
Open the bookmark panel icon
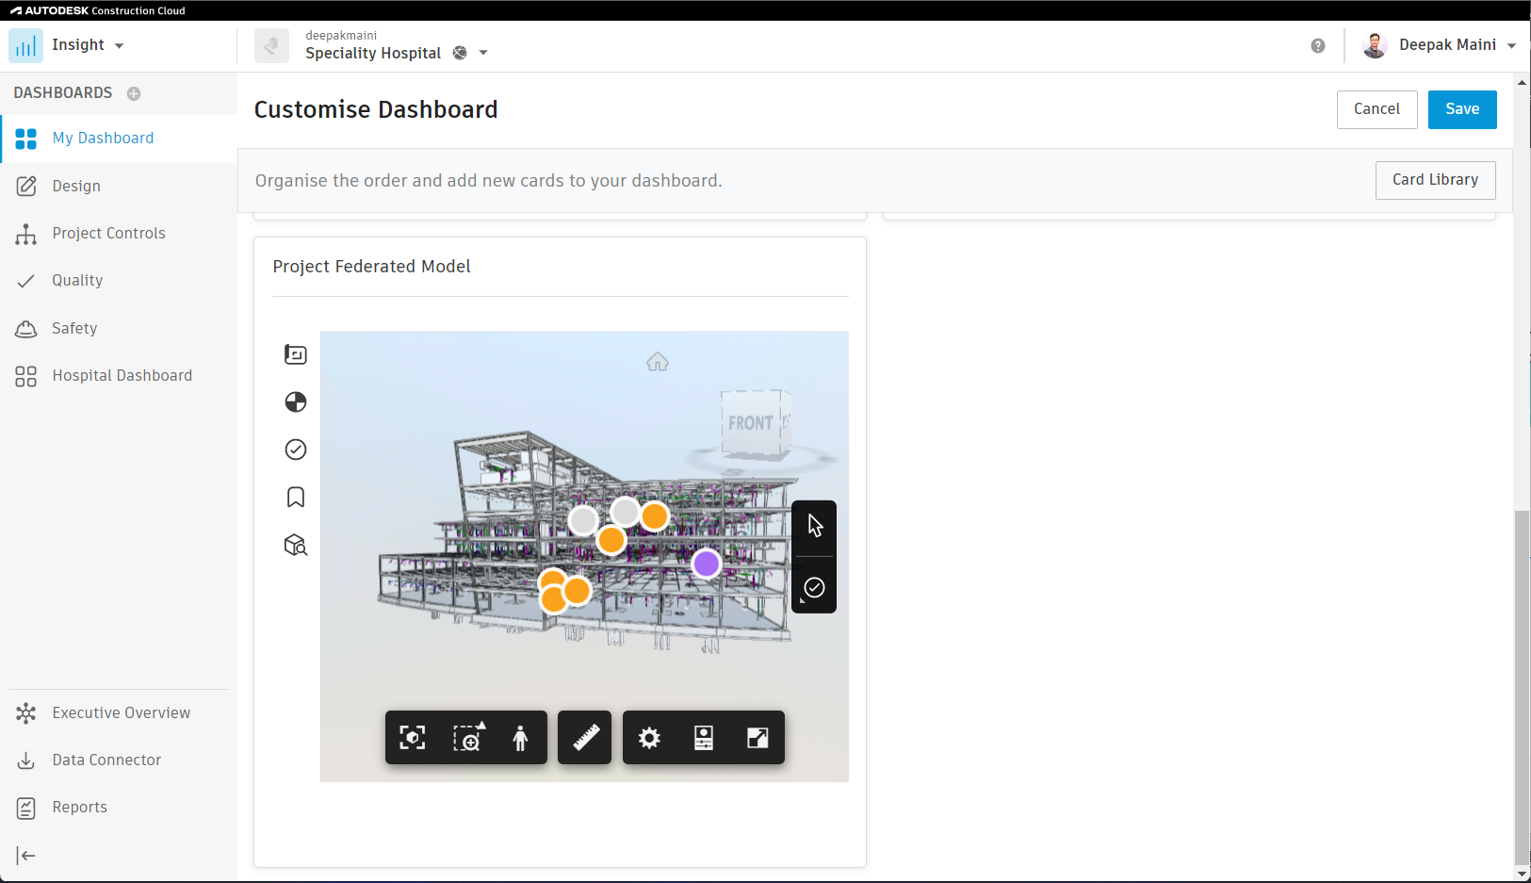tap(296, 498)
